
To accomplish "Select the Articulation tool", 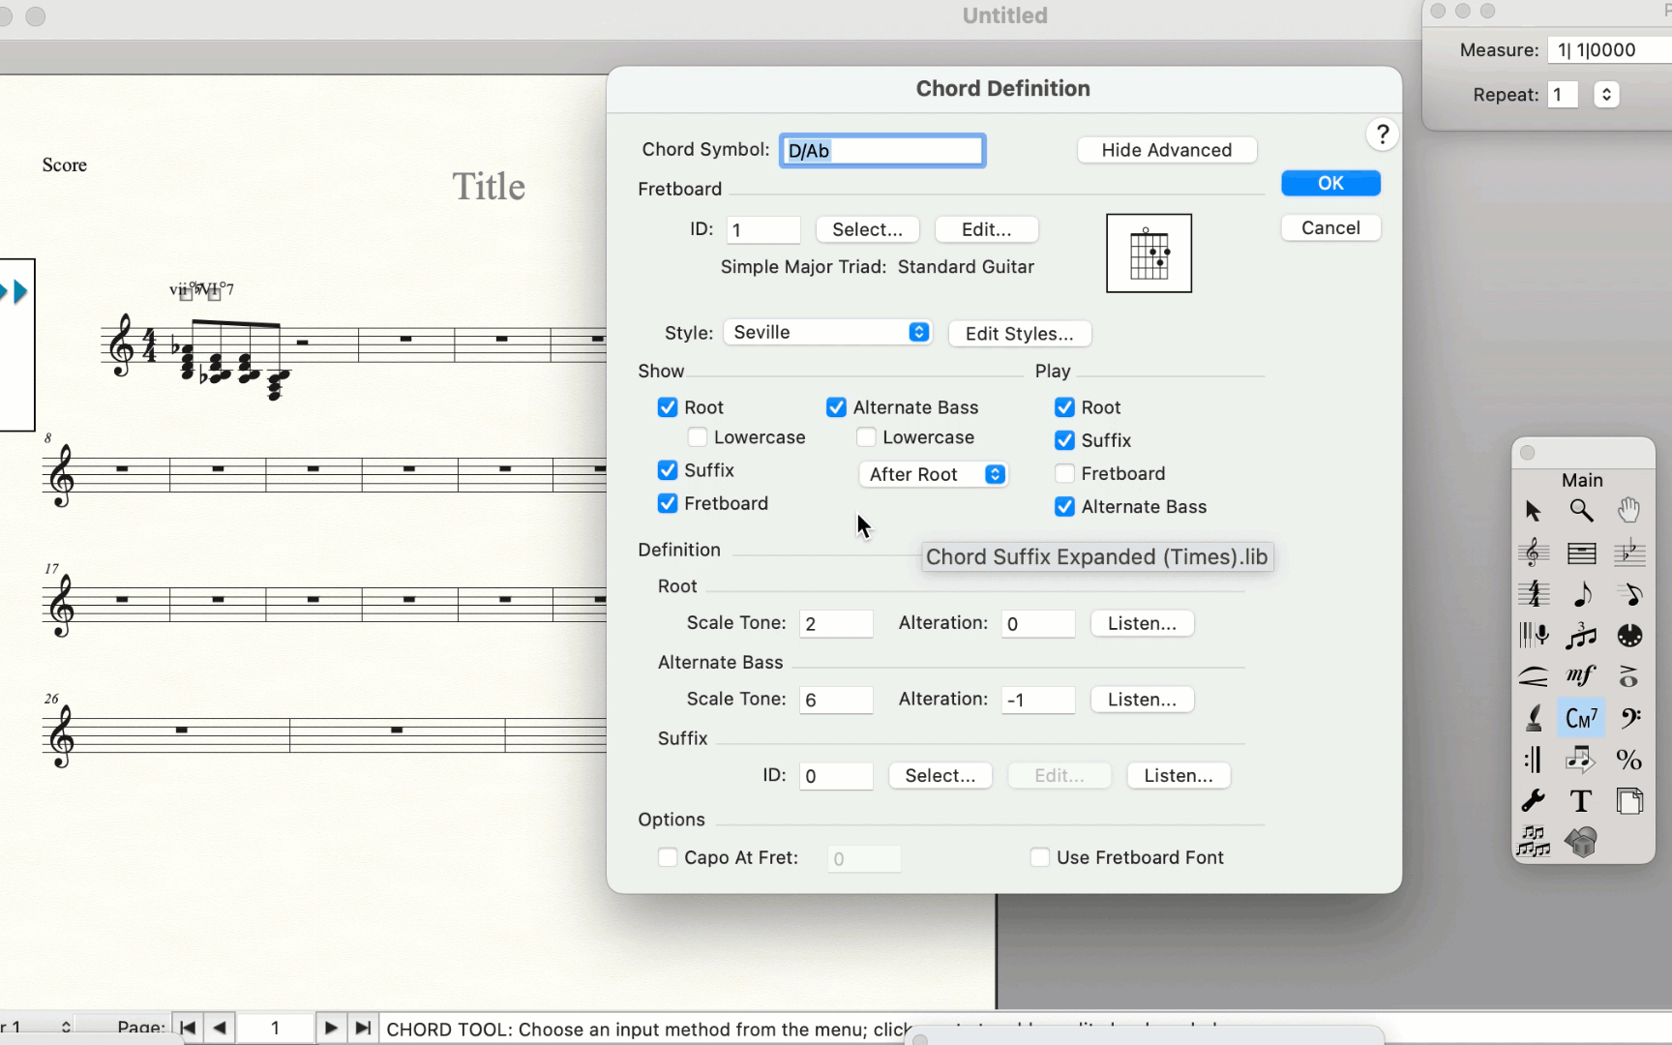I will click(1629, 676).
